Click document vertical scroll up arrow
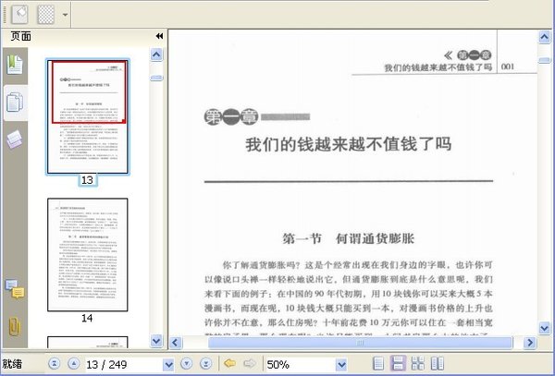The height and width of the screenshot is (376, 555). pyautogui.click(x=545, y=37)
